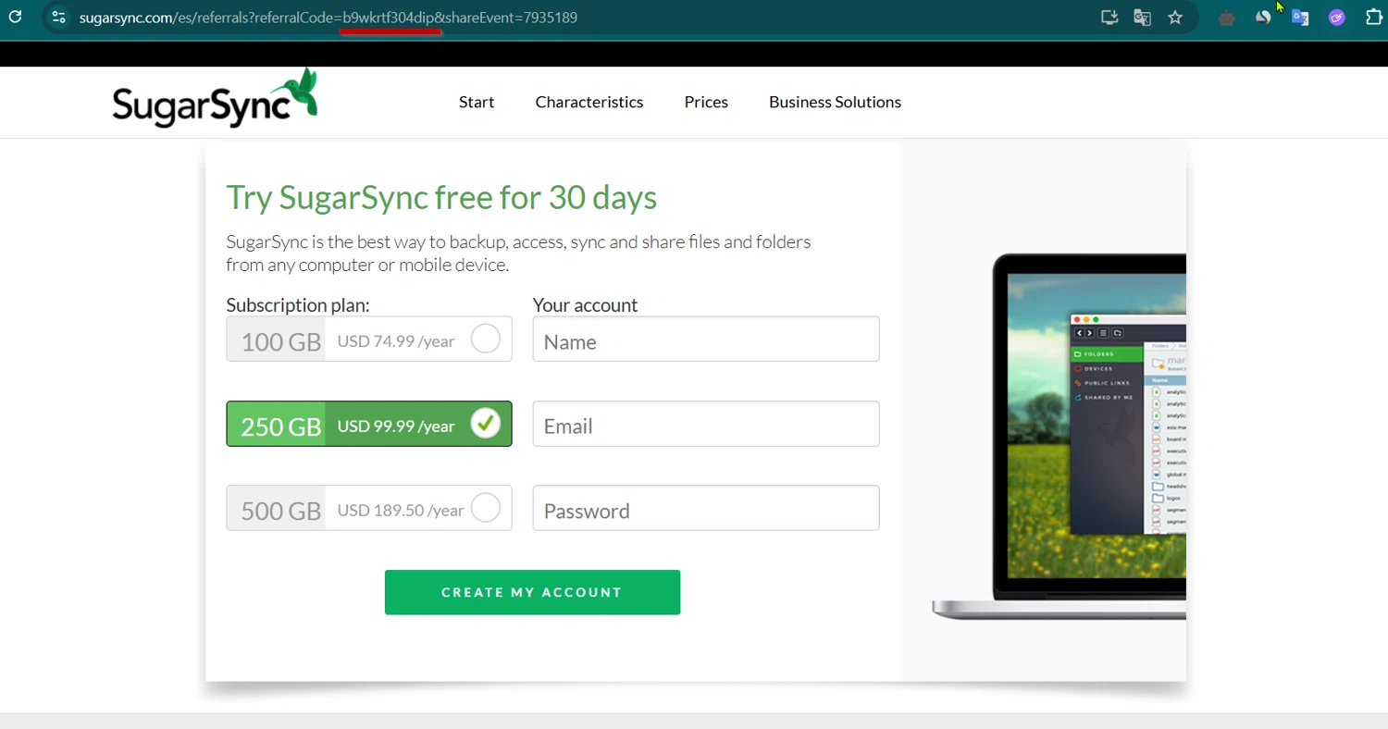
Task: Focus the Name input field
Action: [x=706, y=340]
